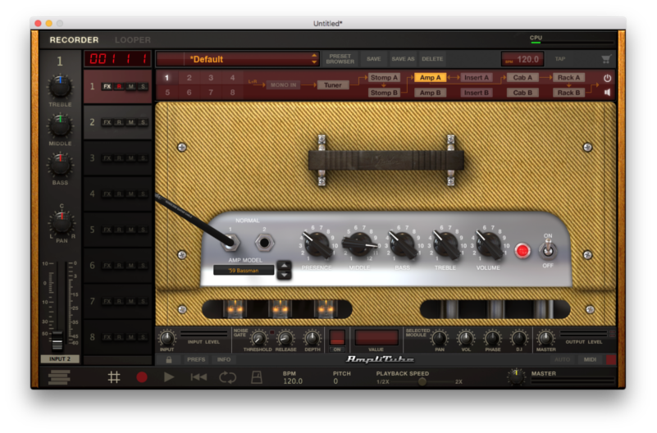Click the bottom bar MASTER knob next to OUTPUT LEVEL
Image resolution: width=657 pixels, height=433 pixels.
click(546, 339)
